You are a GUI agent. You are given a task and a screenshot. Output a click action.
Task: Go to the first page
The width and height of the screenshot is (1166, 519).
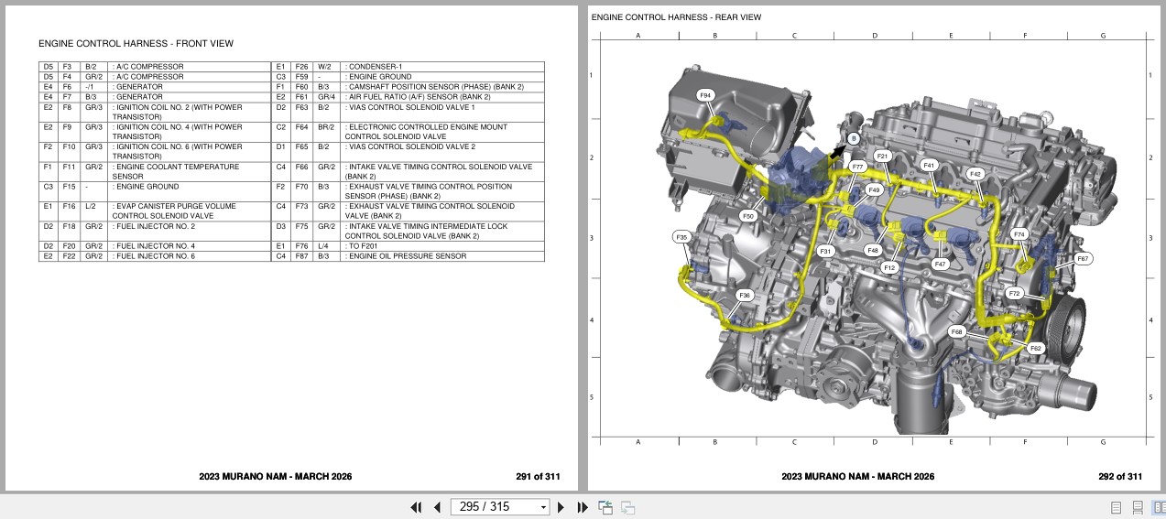click(x=416, y=507)
